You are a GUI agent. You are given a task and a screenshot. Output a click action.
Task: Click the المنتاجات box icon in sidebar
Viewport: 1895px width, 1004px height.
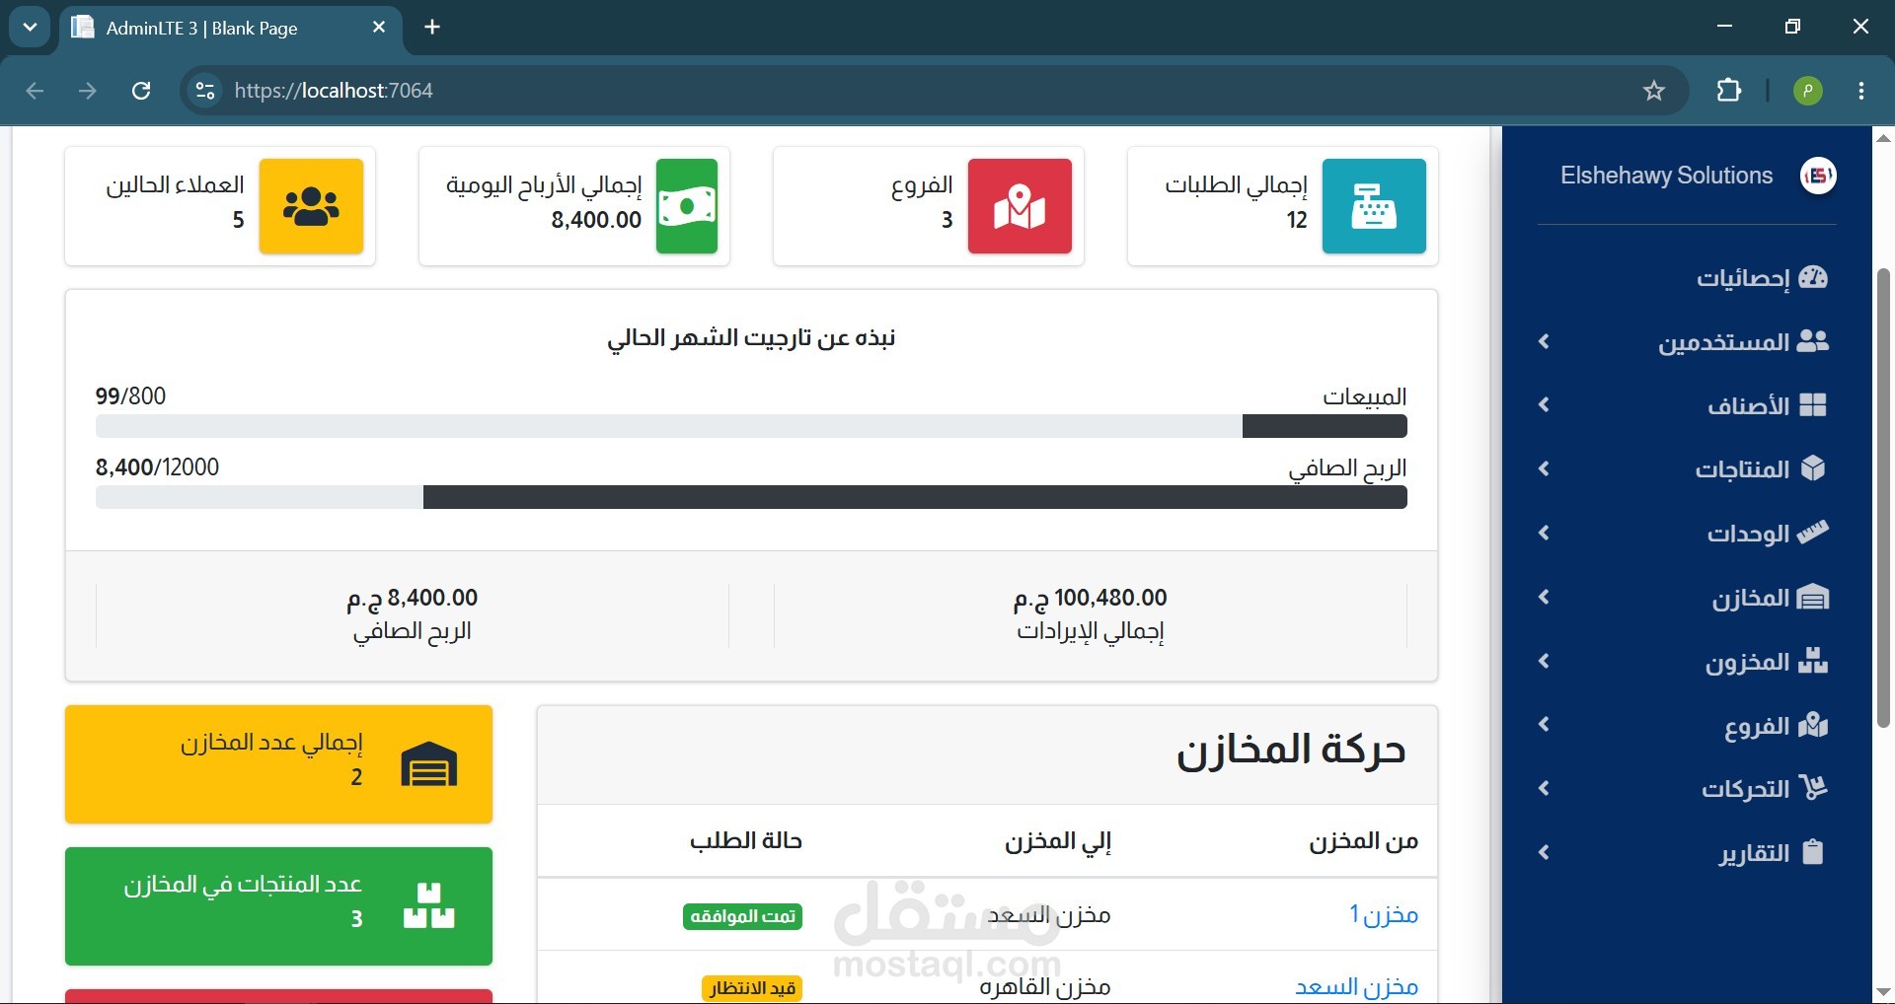click(1813, 468)
